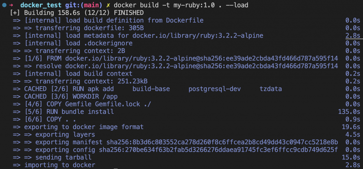Click the underlined 2.8s metadata load time
Image resolution: width=363 pixels, height=169 pixels.
[x=353, y=36]
